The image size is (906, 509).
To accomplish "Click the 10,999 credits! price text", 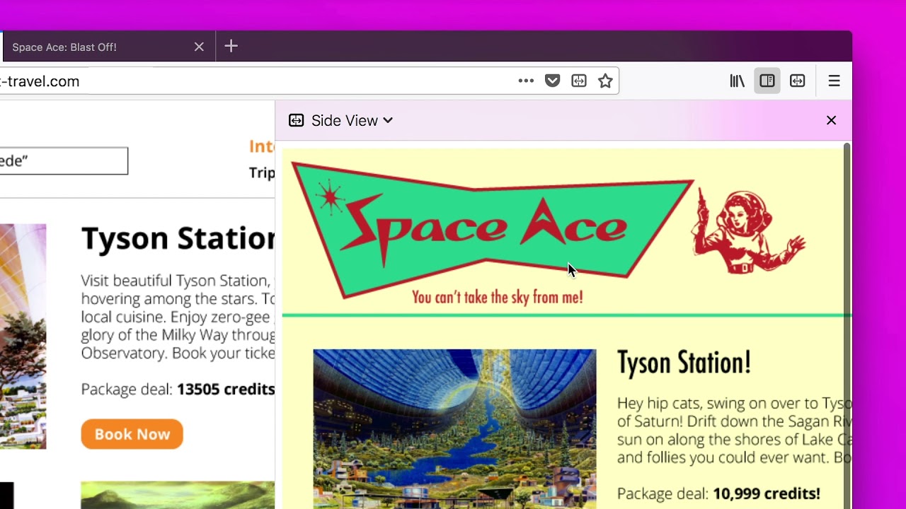I will click(767, 493).
